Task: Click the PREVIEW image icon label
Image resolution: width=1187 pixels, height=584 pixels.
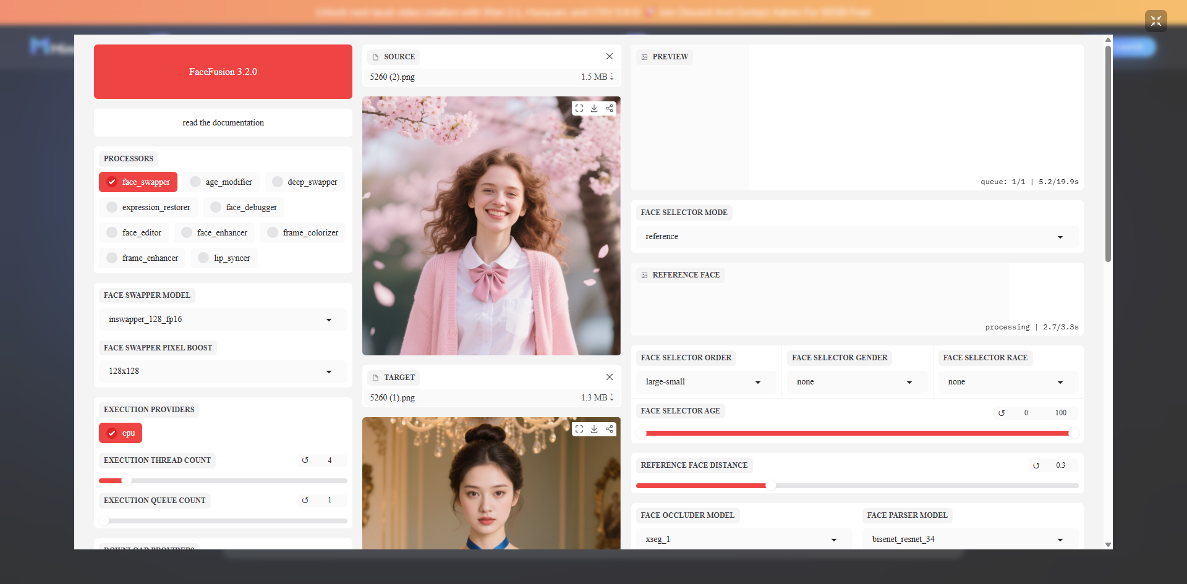Action: 665,57
